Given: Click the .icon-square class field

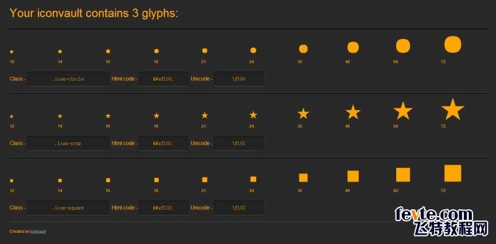Looking at the screenshot, I should click(68, 207).
